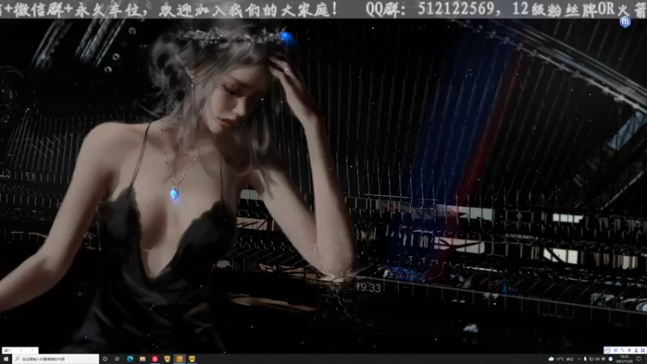Open the first yellow shield app on taskbar

[167, 359]
